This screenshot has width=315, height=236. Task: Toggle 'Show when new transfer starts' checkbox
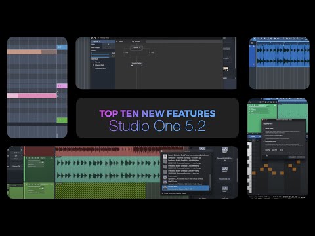(x=163, y=193)
